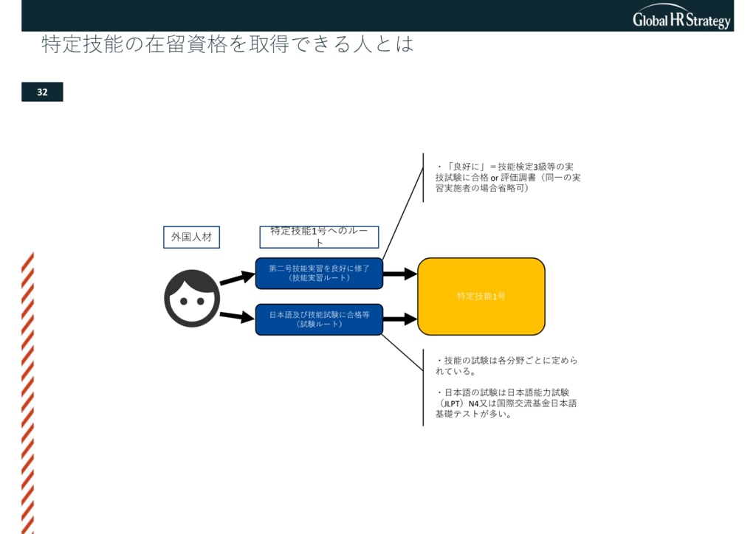Viewport: 756px width, 534px height.
Task: Click the note 技能の試験は各分野ごとに定められている
Action: coord(506,366)
